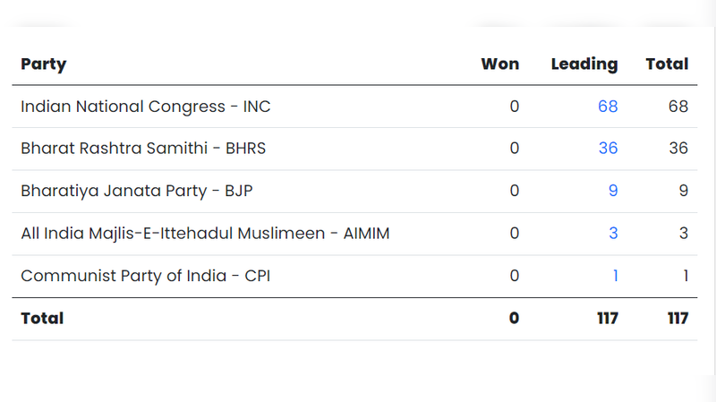Click the Total column header
716x402 pixels.
pos(667,64)
